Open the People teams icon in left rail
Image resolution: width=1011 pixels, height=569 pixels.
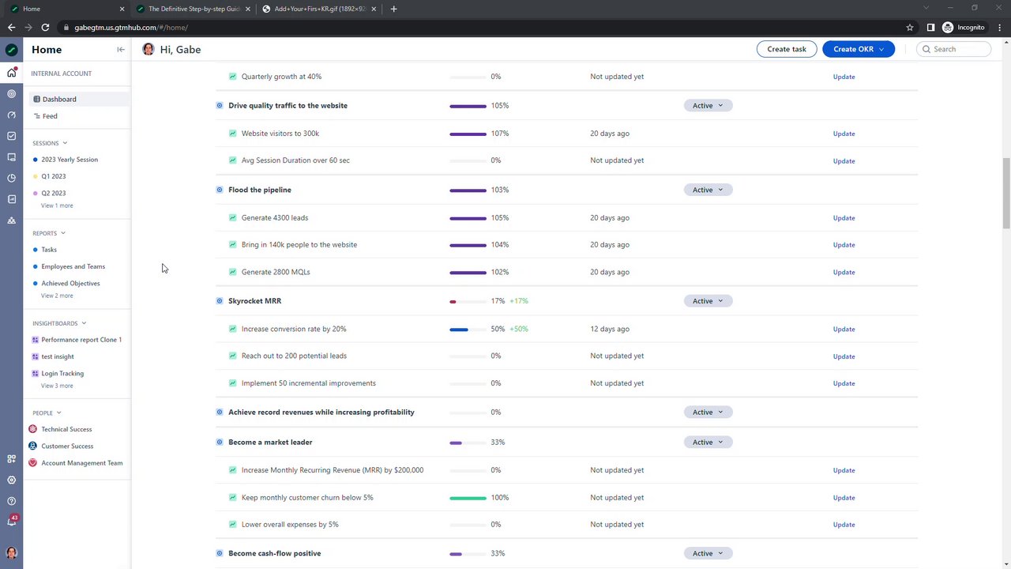(11, 220)
